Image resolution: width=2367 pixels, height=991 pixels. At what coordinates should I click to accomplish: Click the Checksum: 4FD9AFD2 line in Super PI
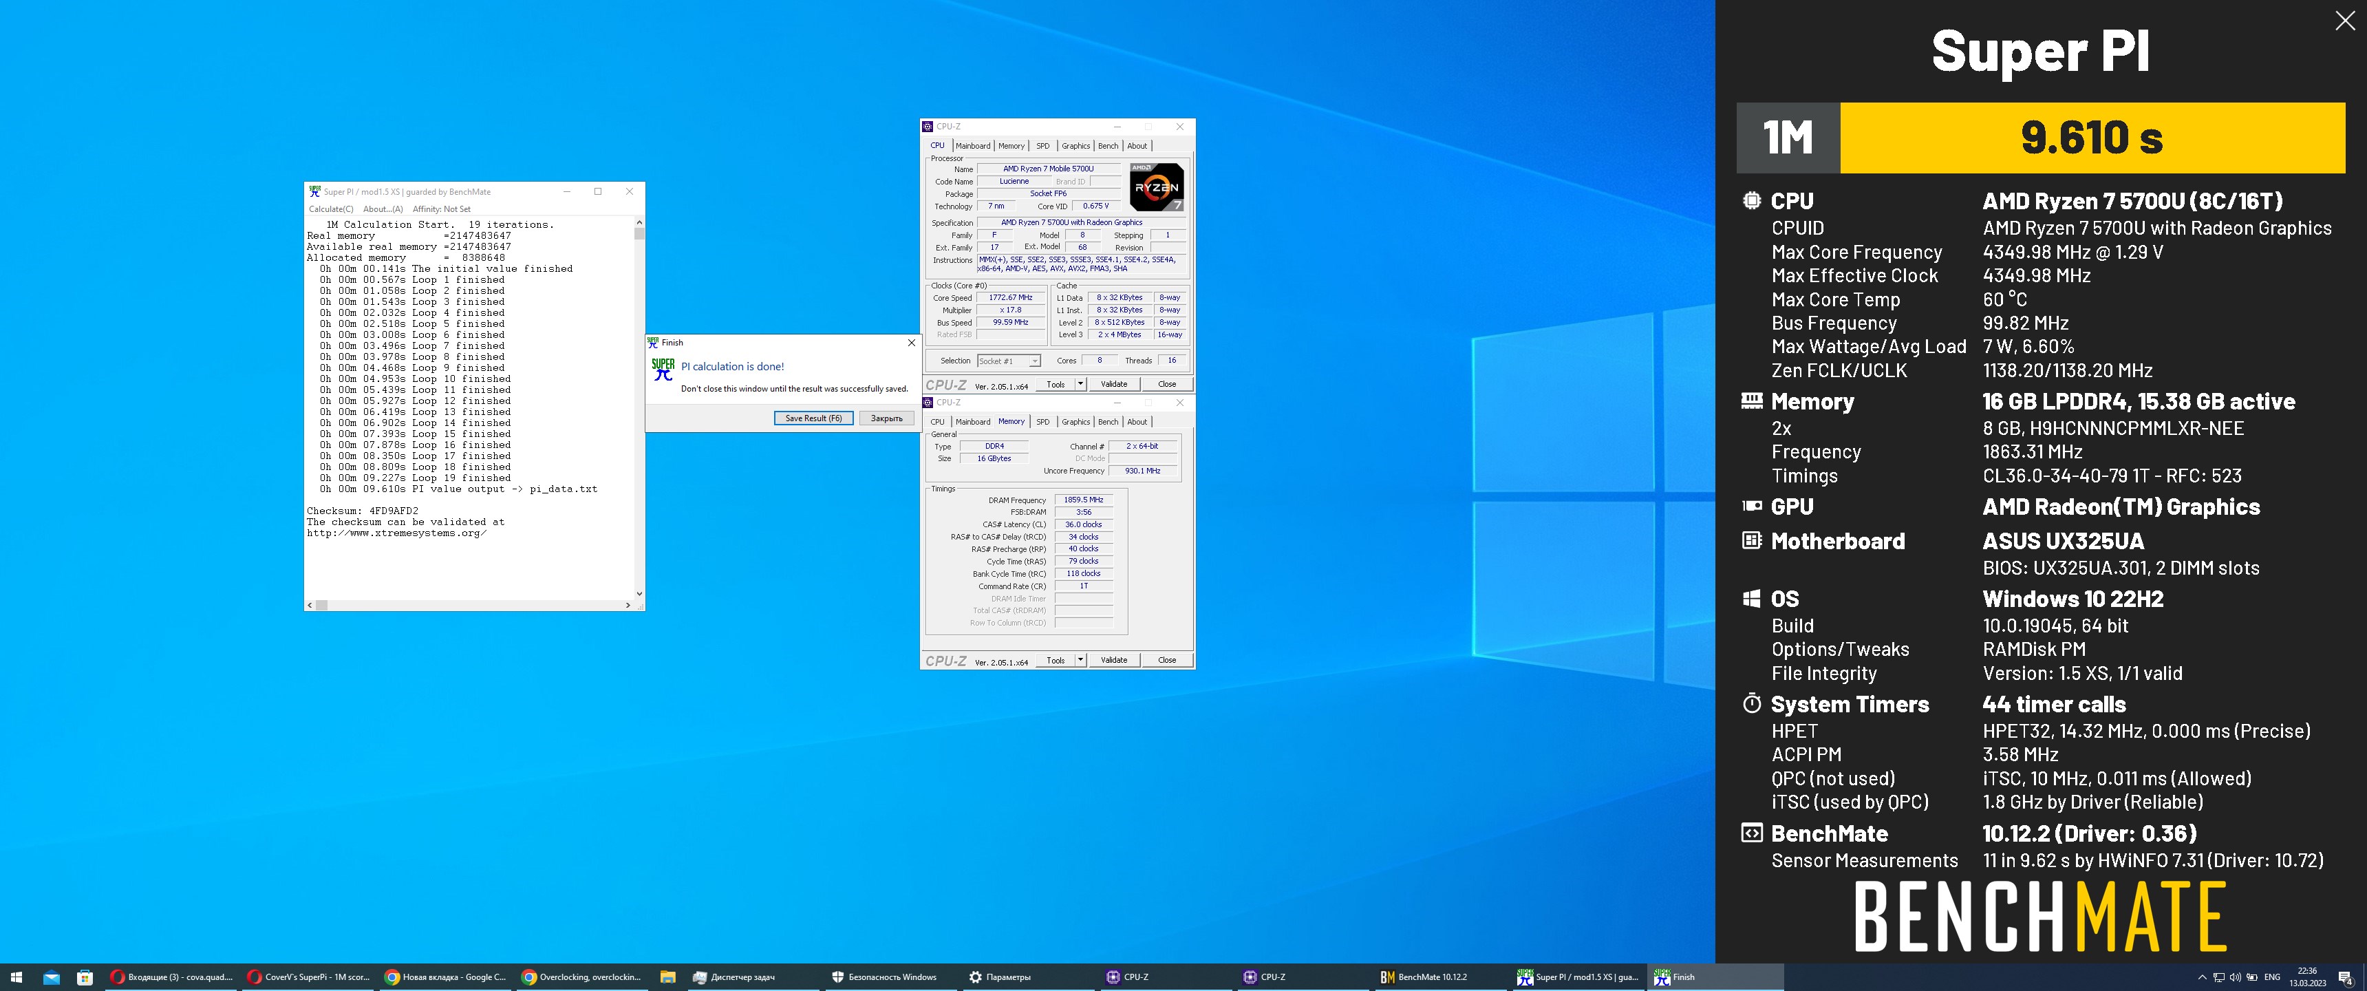362,511
